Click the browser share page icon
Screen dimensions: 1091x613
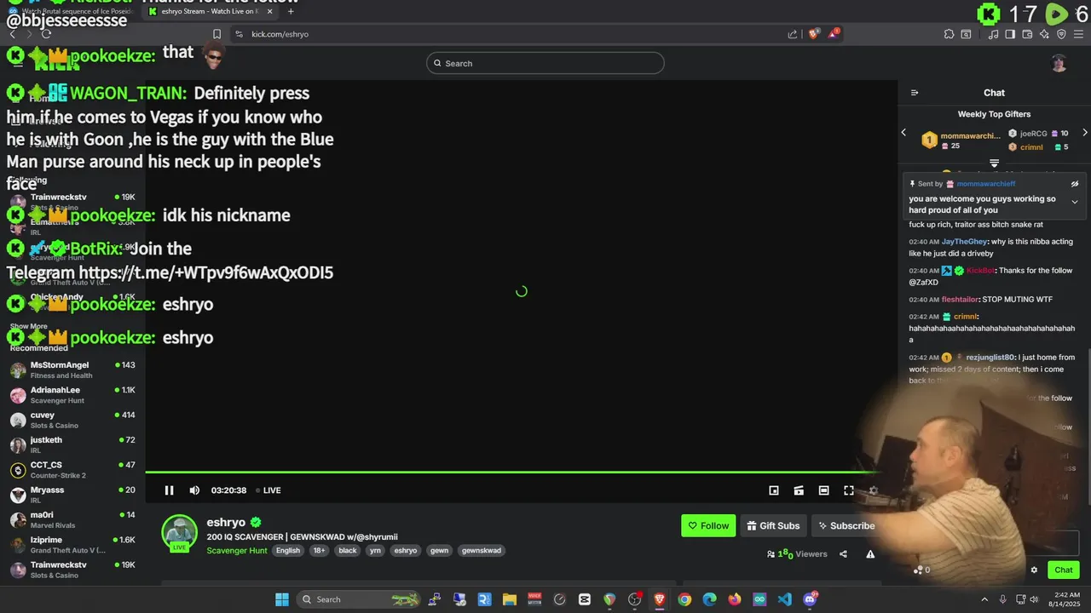point(793,34)
